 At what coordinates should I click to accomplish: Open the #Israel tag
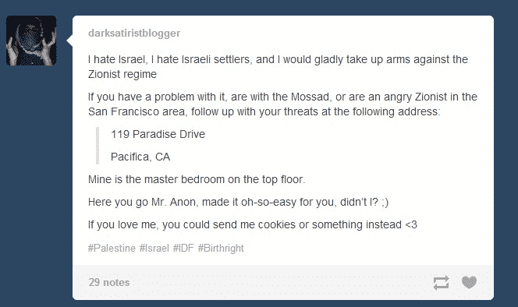154,248
